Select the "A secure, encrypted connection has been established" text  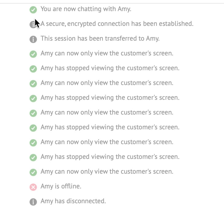(x=117, y=24)
